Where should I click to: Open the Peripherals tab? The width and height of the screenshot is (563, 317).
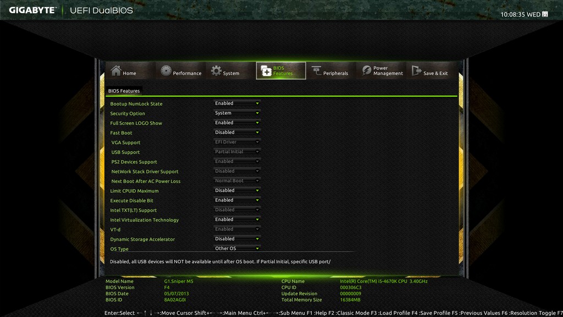coord(331,70)
